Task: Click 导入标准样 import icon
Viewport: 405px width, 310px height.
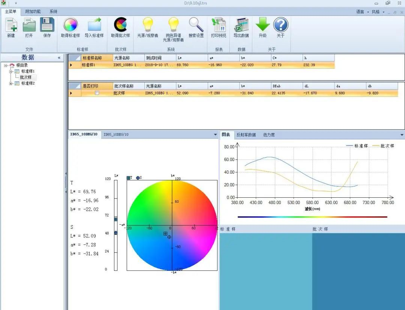Action: point(94,25)
